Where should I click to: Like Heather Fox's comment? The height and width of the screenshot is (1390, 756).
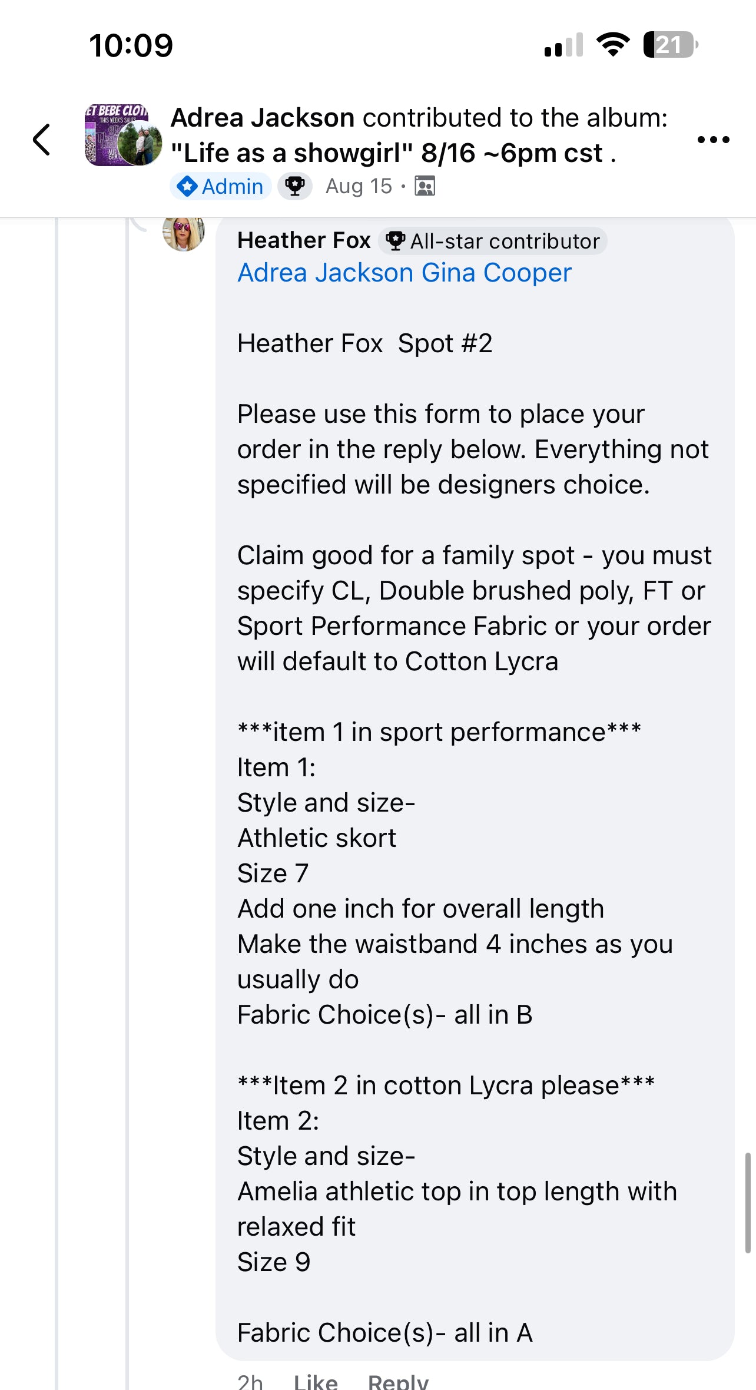click(316, 1381)
